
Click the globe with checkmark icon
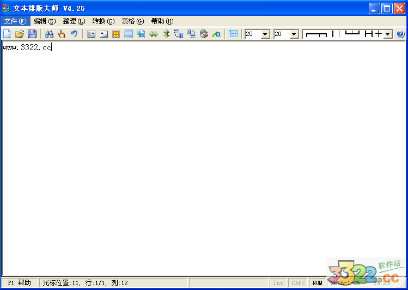[x=204, y=34]
